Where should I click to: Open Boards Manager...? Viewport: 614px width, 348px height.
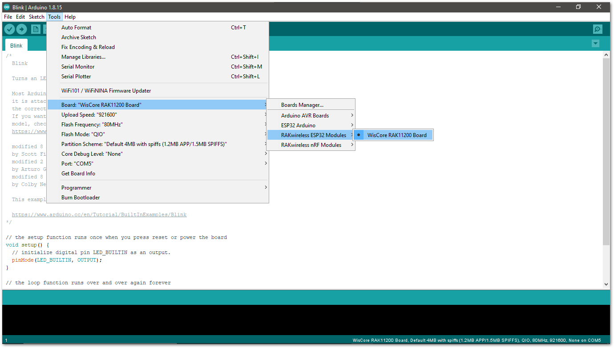coord(311,105)
